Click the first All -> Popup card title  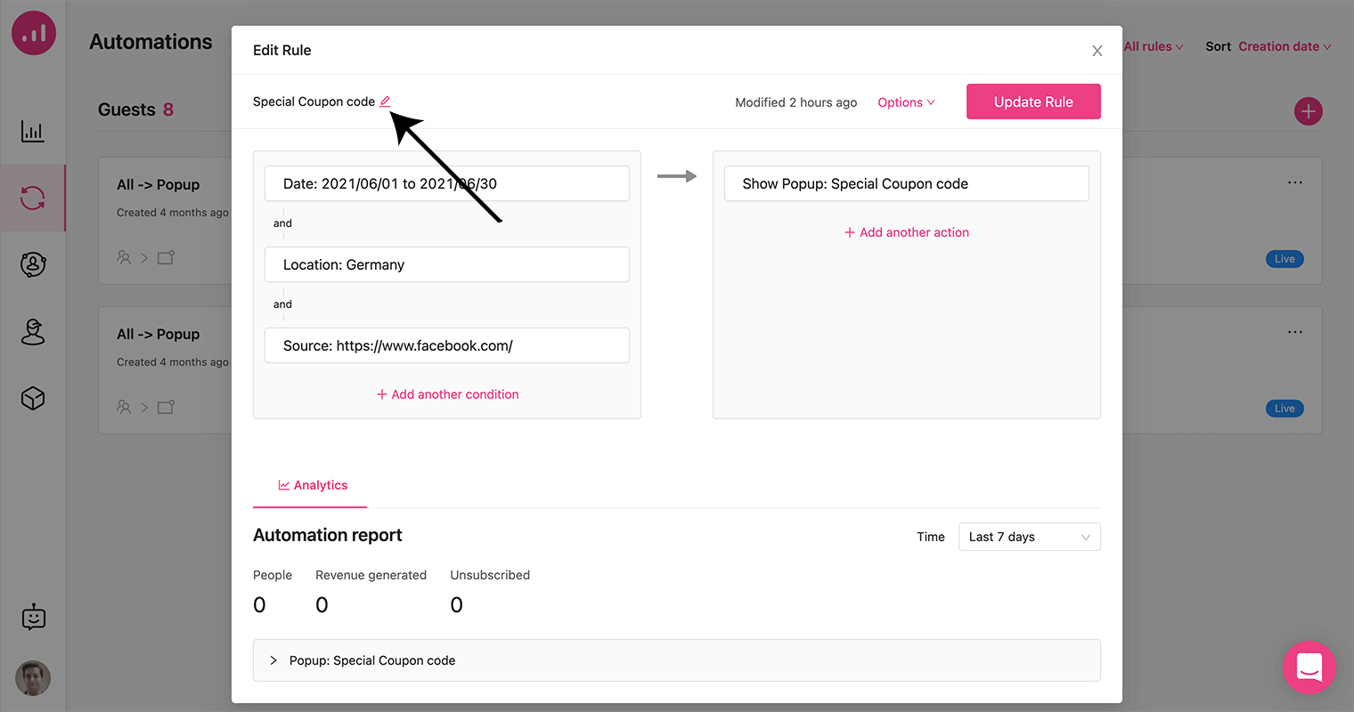click(159, 184)
